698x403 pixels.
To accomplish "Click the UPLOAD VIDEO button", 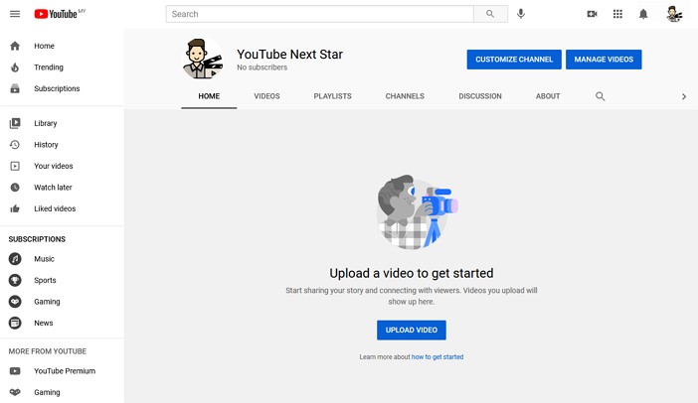I will pyautogui.click(x=412, y=331).
